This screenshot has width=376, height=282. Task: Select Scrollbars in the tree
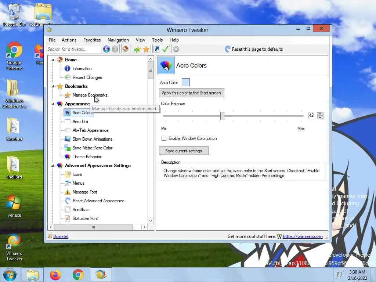pyautogui.click(x=81, y=210)
